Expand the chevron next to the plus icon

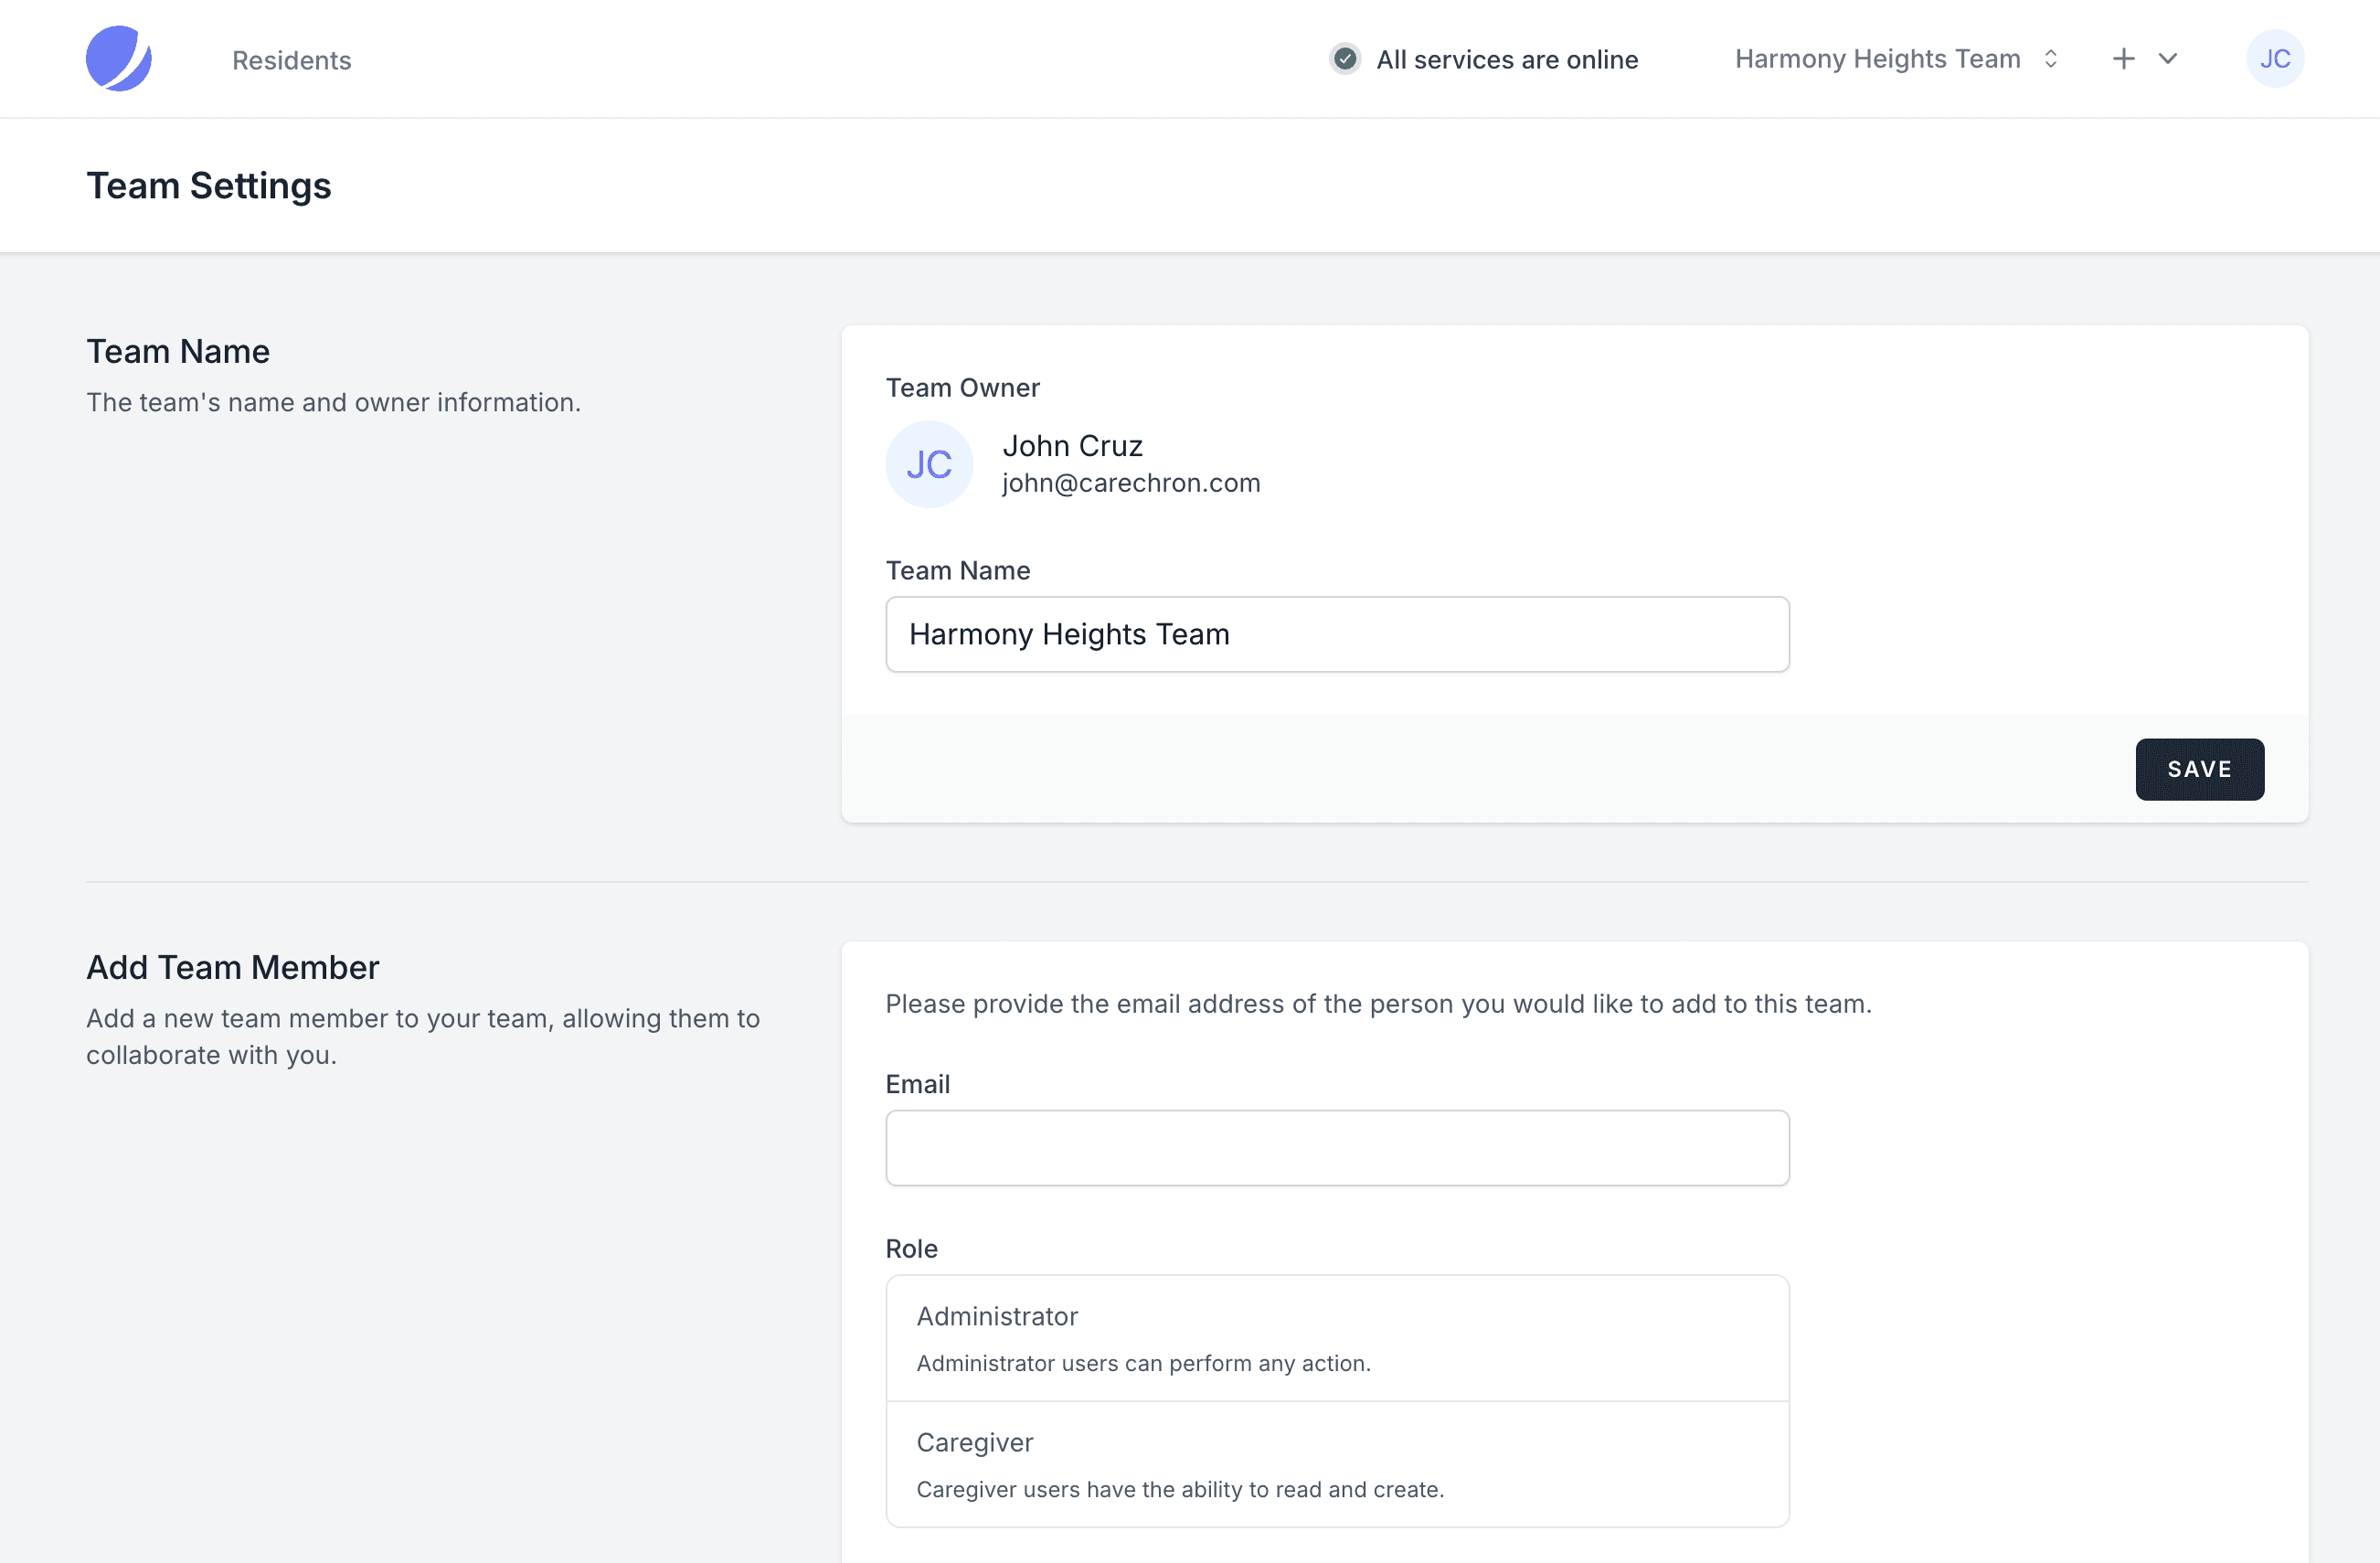coord(2167,59)
